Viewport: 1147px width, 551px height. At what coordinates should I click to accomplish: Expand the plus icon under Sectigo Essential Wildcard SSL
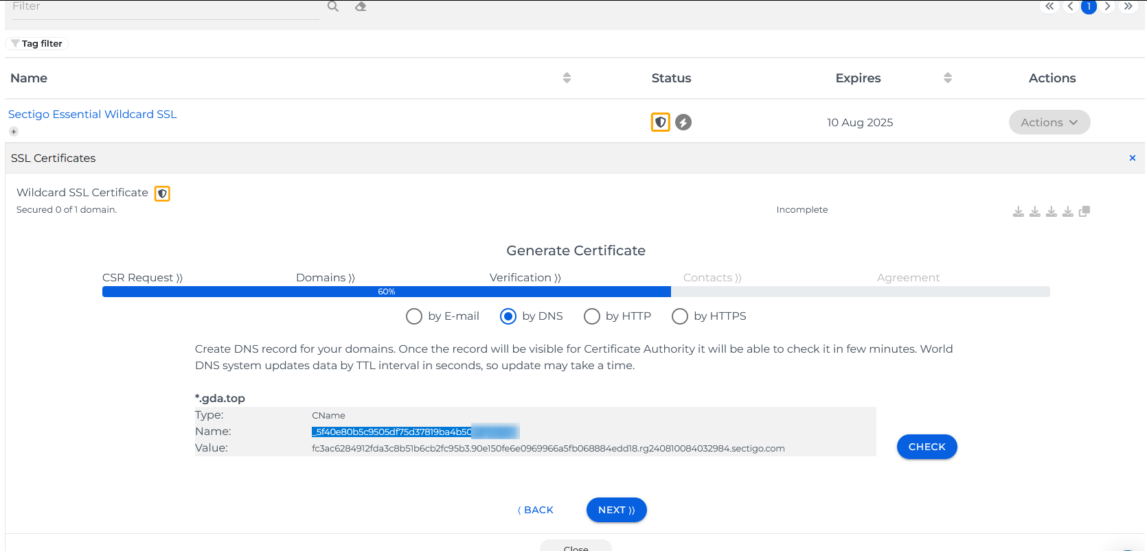[x=14, y=132]
